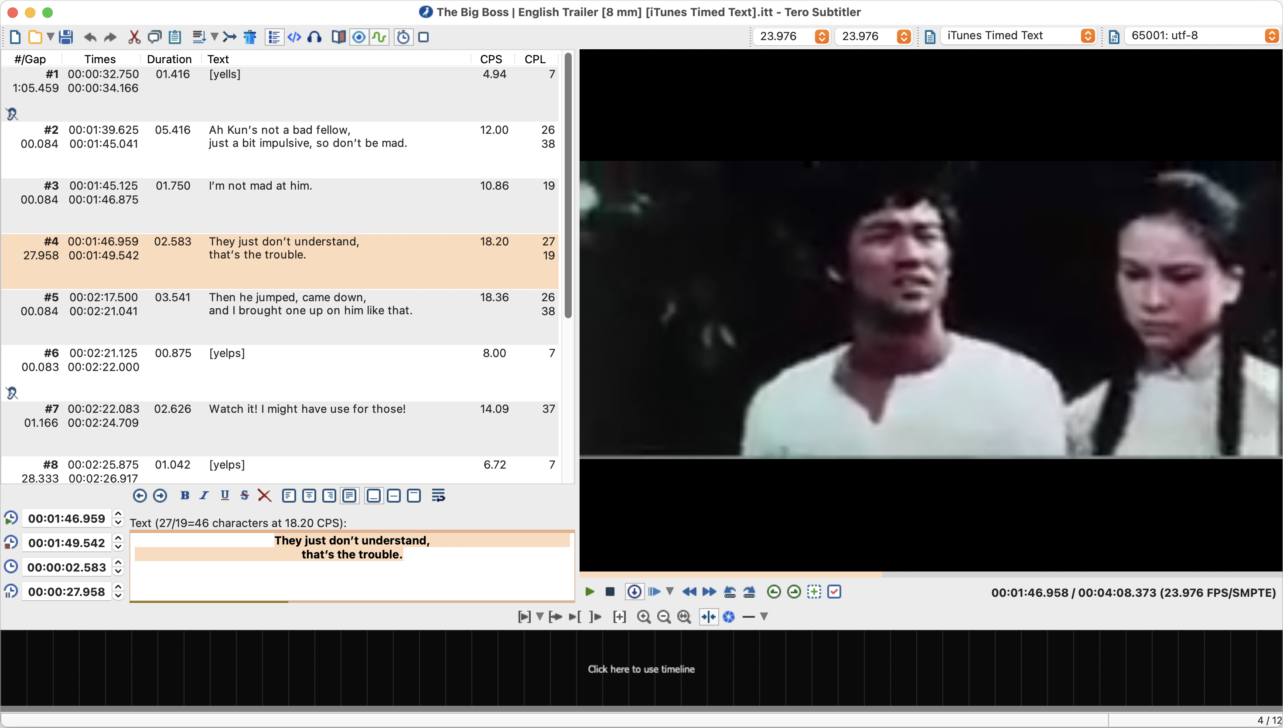
Task: Click the blue trash delete subtitle icon
Action: click(x=249, y=37)
